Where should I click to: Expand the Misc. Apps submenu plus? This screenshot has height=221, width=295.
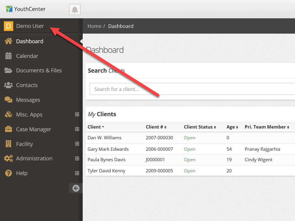click(x=77, y=114)
